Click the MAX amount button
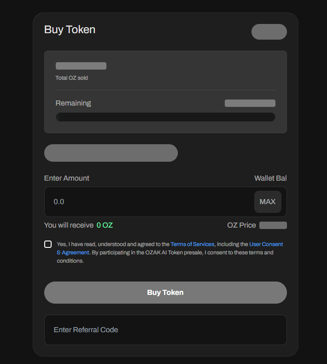Screen dimensions: 327x364 click(268, 202)
